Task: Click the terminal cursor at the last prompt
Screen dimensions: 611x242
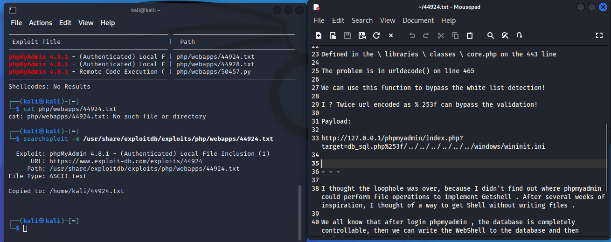Action: pyautogui.click(x=25, y=228)
